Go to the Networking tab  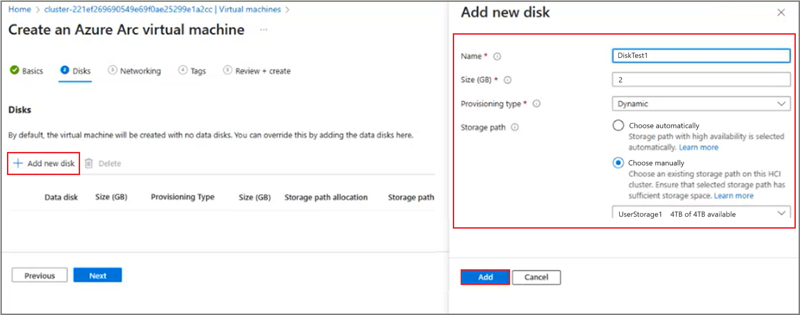coord(134,71)
